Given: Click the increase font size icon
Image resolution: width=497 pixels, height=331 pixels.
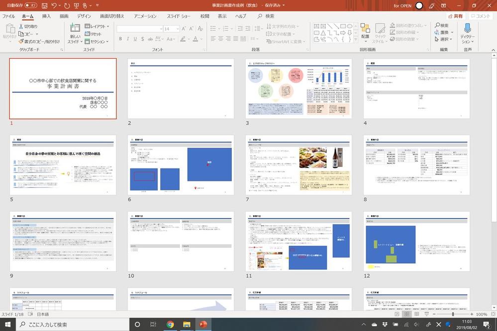Looking at the screenshot, I should [184, 29].
